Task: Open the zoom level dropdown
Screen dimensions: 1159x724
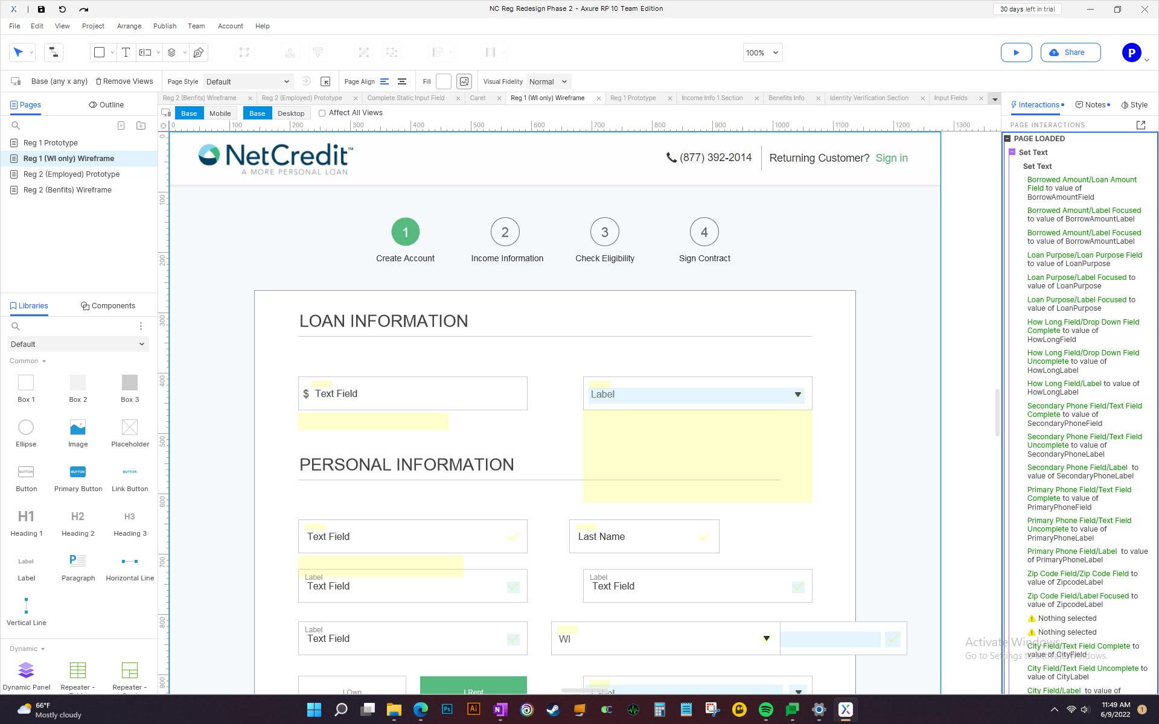Action: click(x=762, y=52)
